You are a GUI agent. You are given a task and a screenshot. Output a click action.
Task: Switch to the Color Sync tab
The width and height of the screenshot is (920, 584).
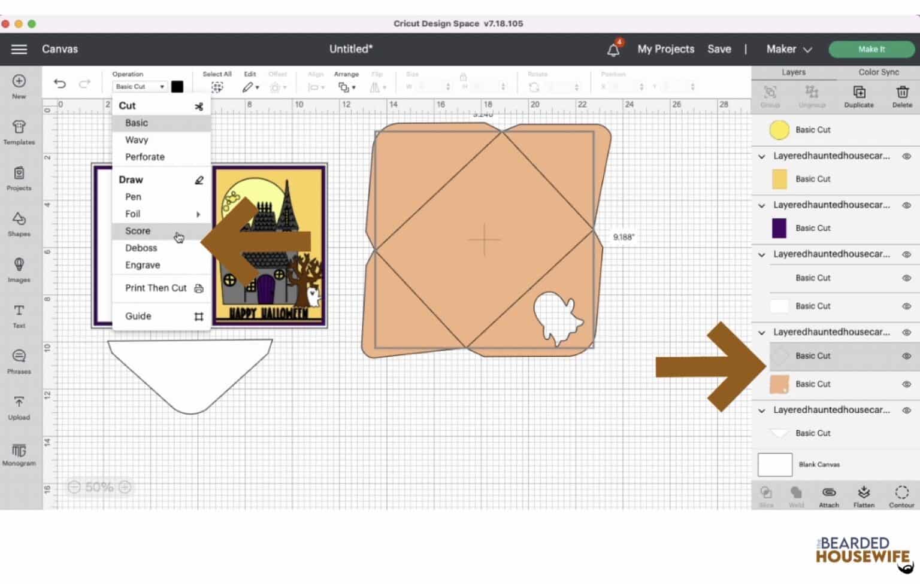878,72
